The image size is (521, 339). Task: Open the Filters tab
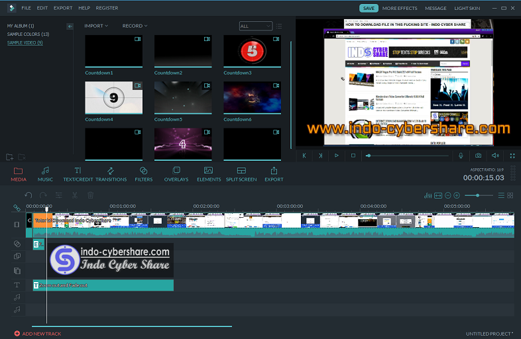click(144, 174)
